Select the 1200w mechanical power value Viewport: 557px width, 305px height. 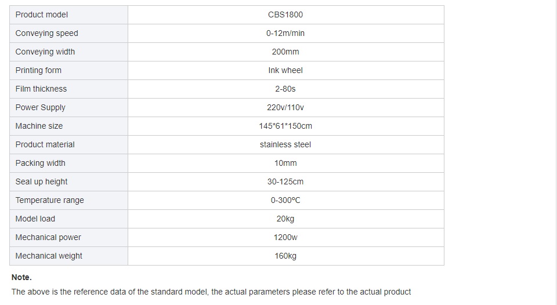285,238
